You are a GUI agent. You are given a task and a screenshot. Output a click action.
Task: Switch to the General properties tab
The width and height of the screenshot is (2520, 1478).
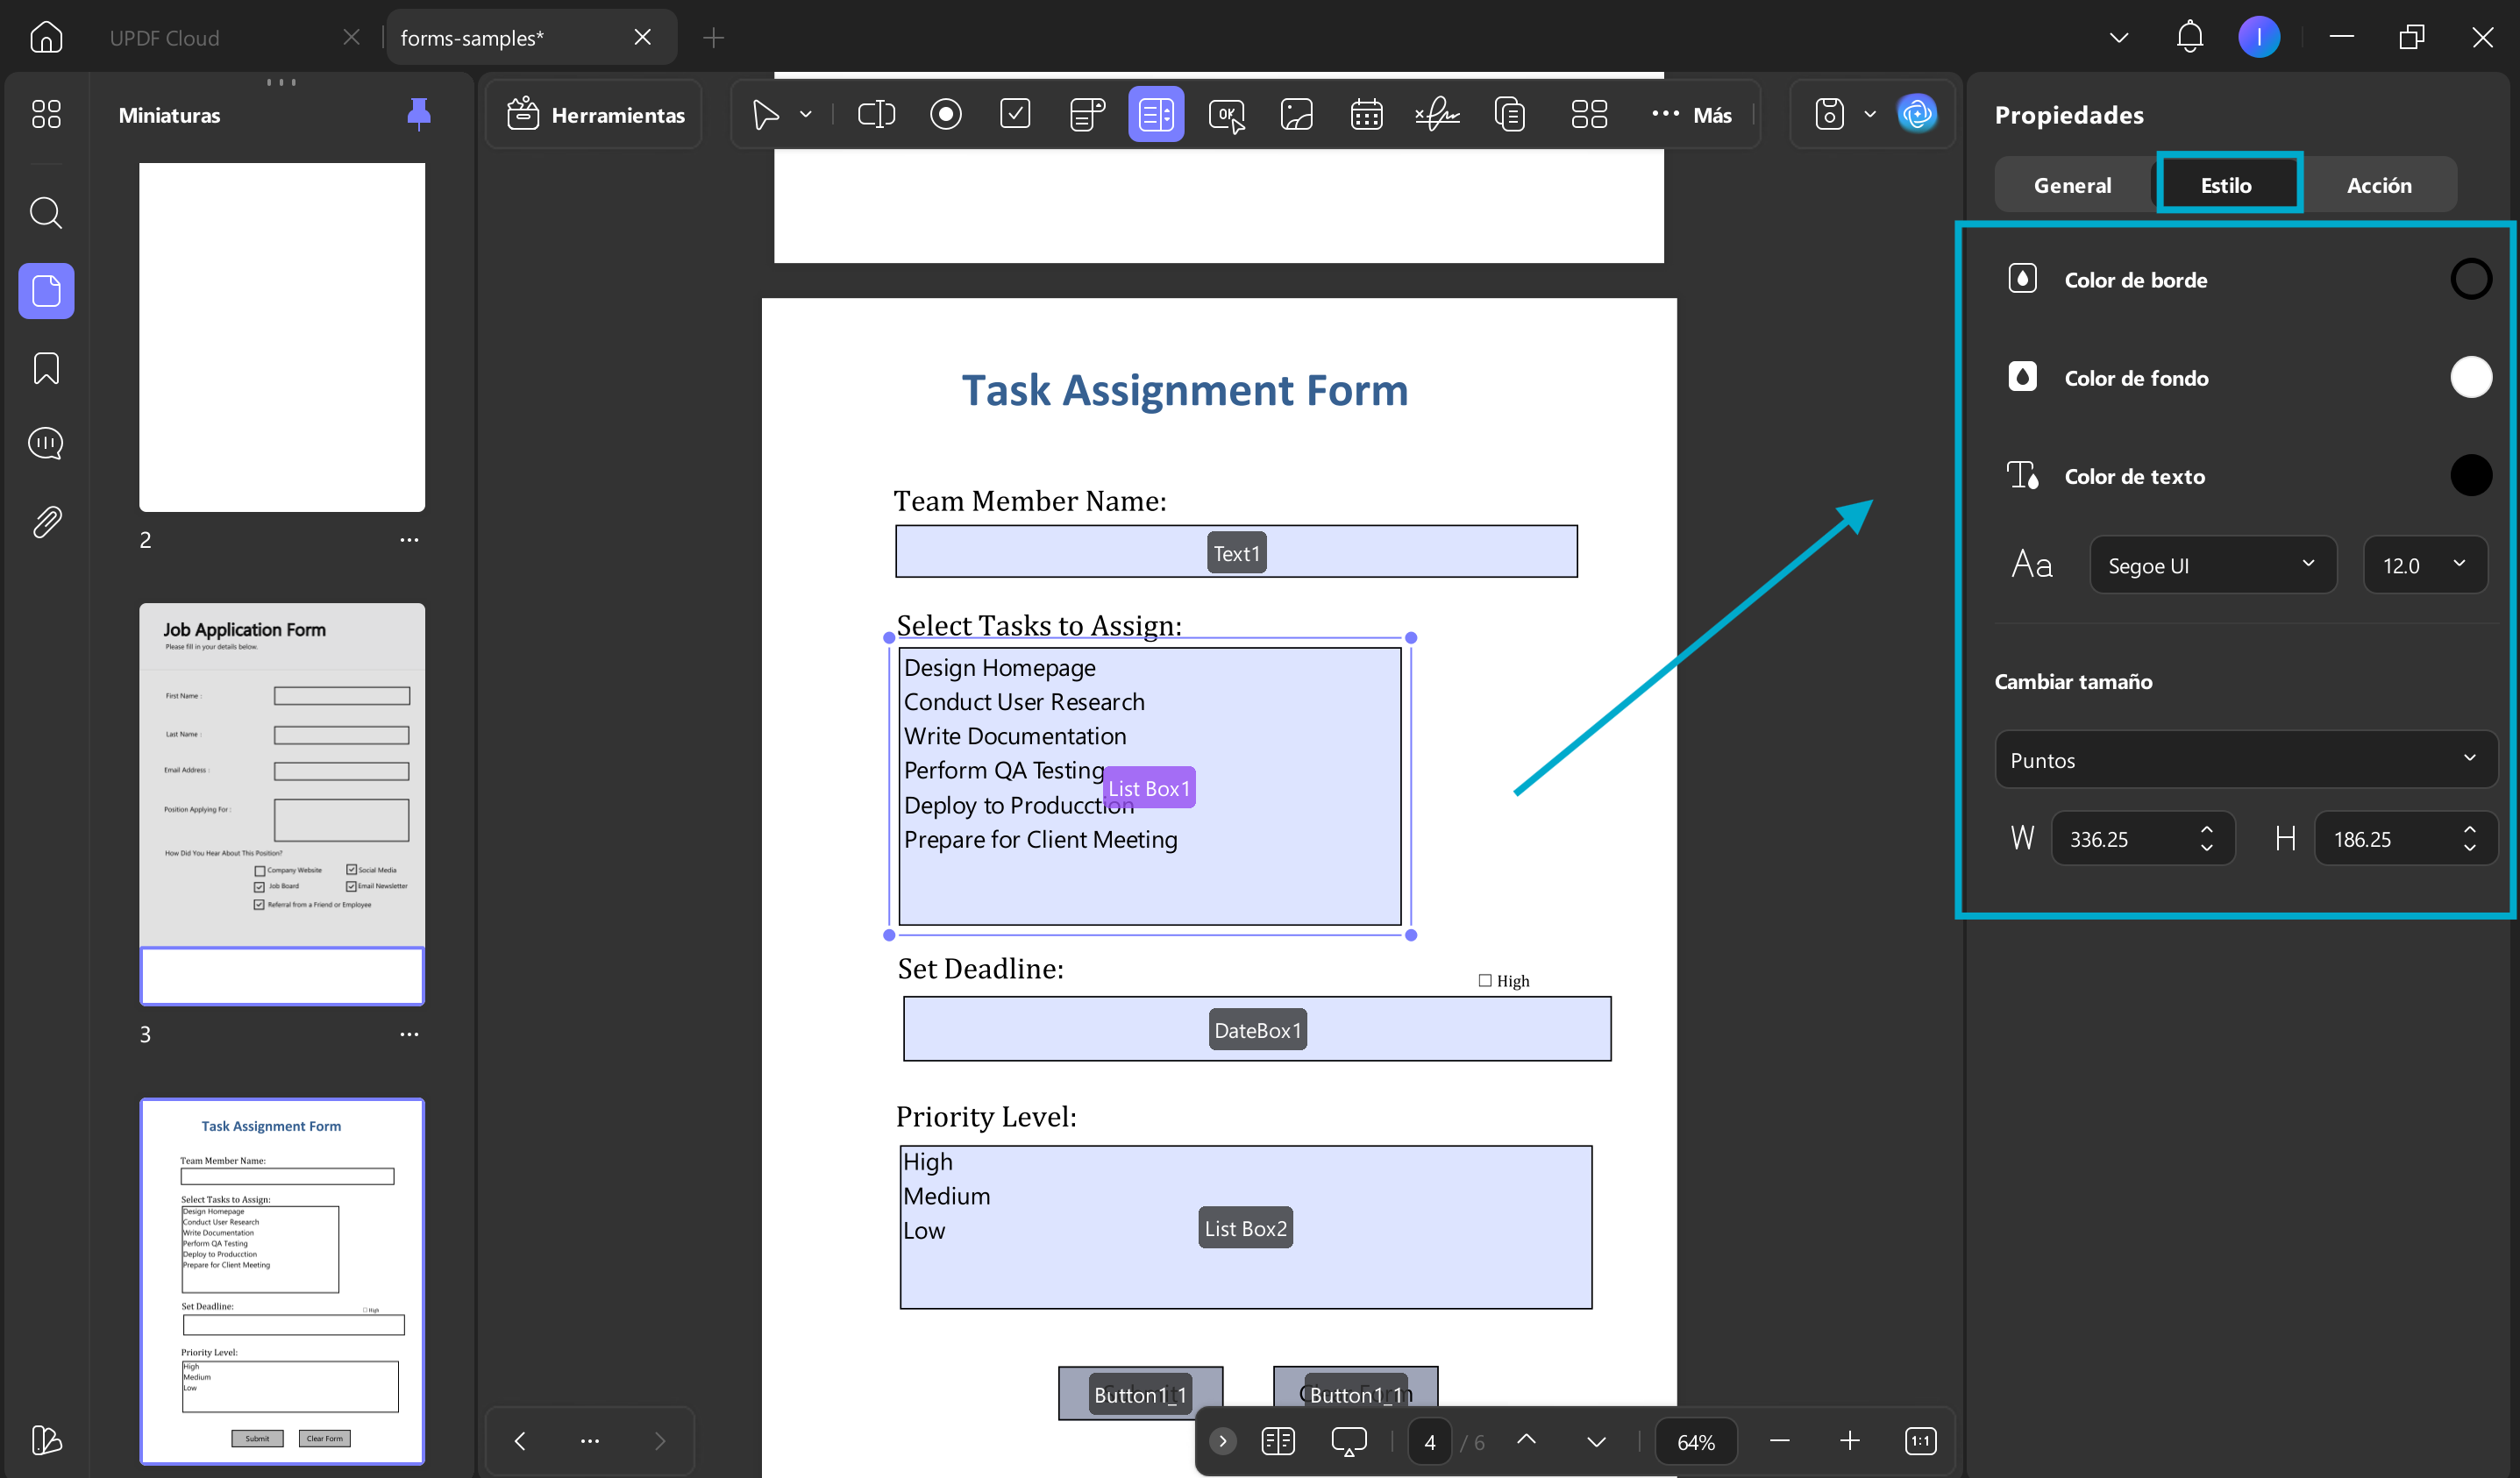[x=2072, y=185]
